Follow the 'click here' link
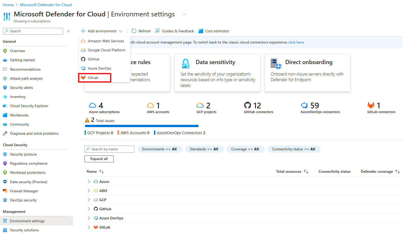This screenshot has width=403, height=235. coord(296,42)
